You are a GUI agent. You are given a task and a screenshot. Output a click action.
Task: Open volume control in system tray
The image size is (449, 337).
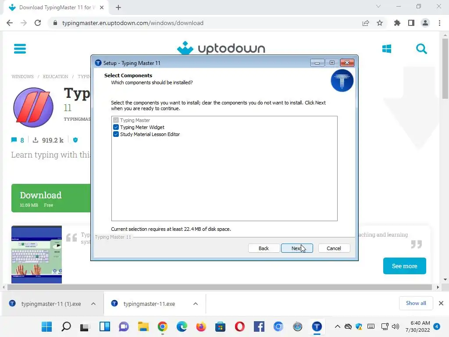(396, 326)
